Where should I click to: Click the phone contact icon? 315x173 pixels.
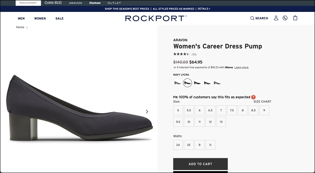285,18
